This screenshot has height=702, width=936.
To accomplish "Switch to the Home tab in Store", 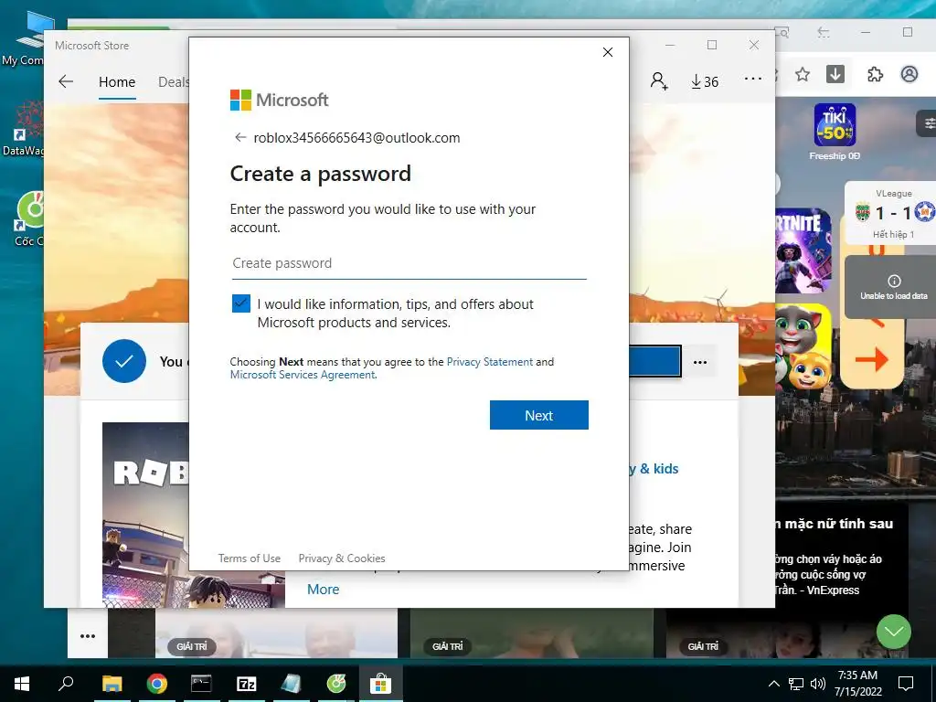I will (x=117, y=81).
